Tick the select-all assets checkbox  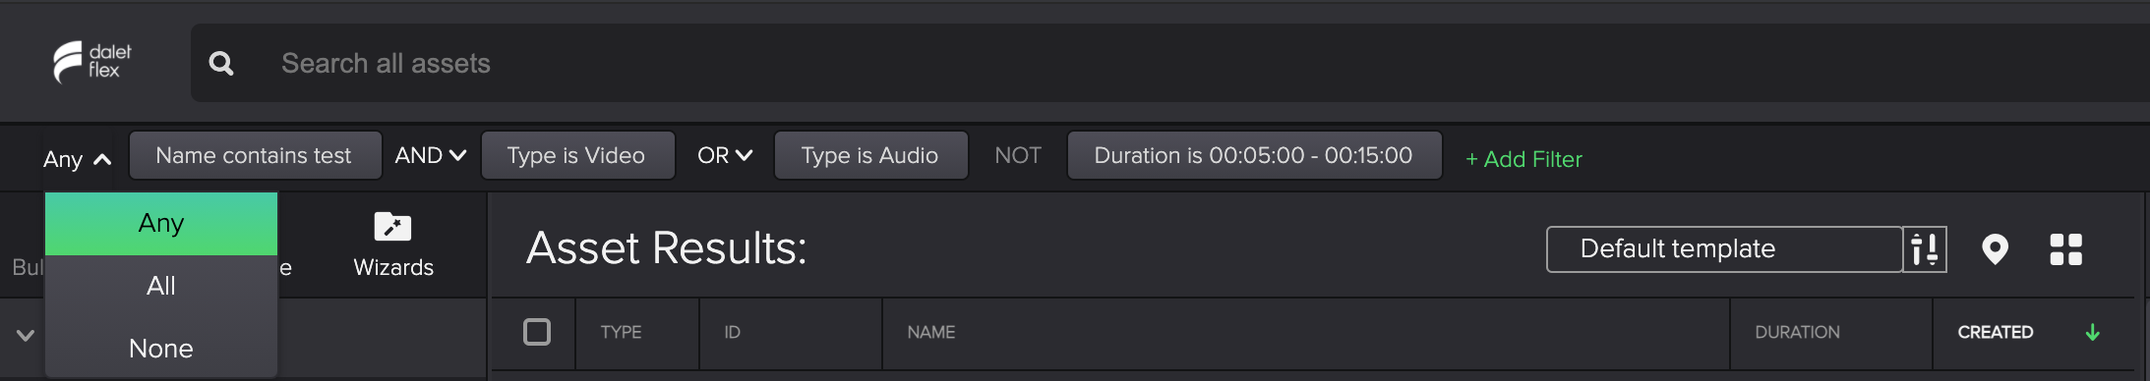(537, 332)
